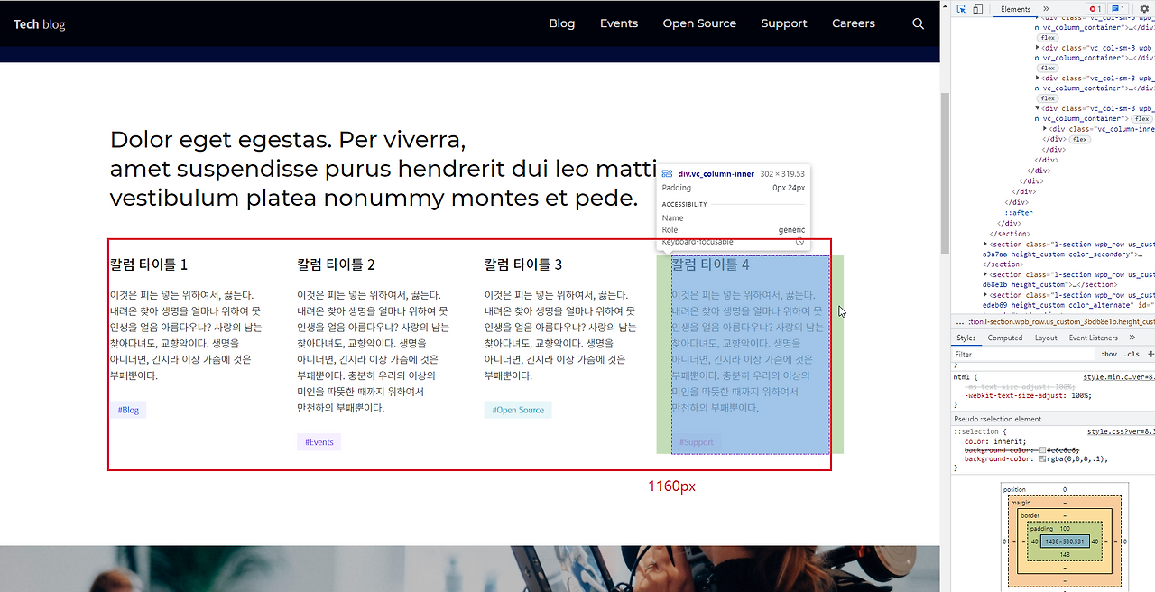Open the style.css?ver source link
This screenshot has height=592, width=1155.
tap(1121, 432)
